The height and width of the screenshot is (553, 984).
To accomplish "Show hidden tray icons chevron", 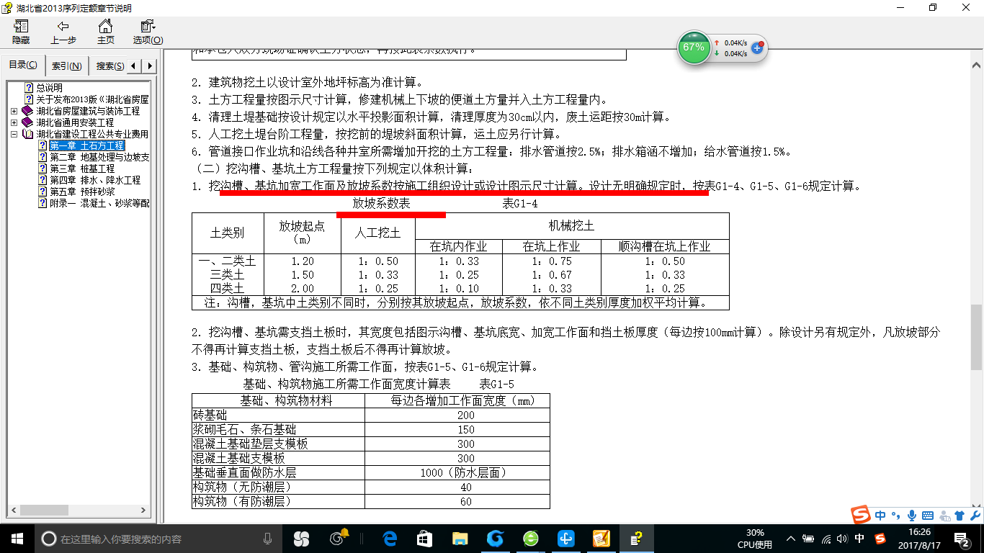I will [x=791, y=539].
